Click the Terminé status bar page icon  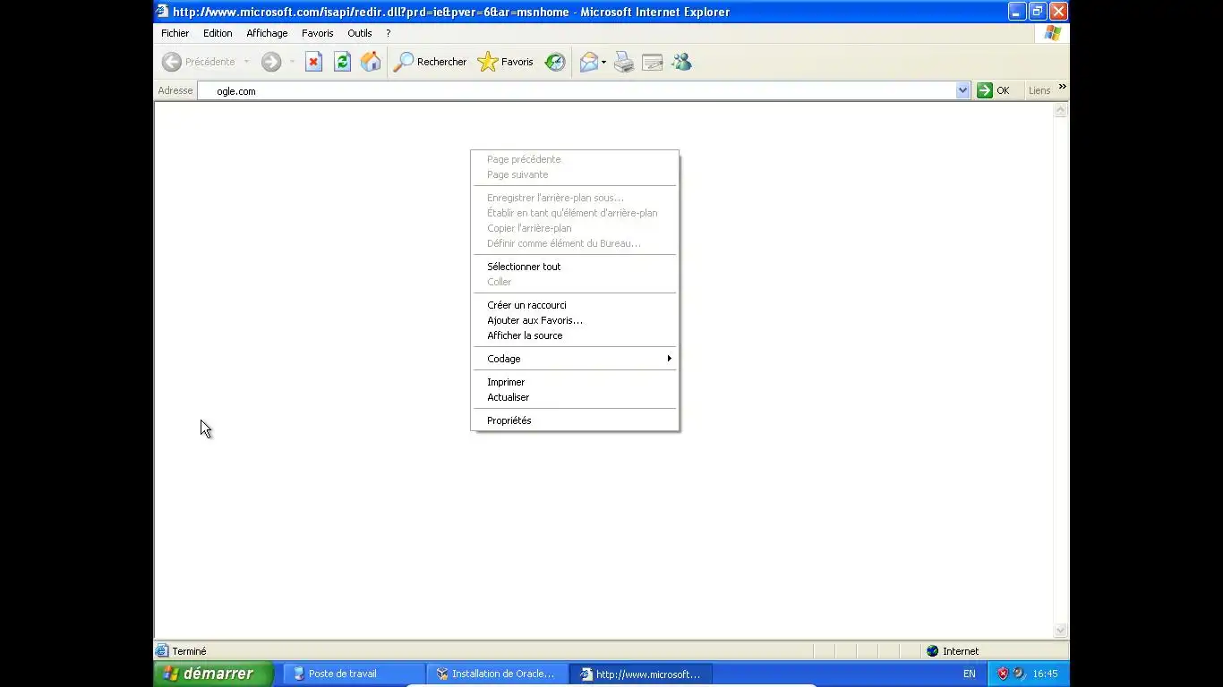[x=162, y=651]
